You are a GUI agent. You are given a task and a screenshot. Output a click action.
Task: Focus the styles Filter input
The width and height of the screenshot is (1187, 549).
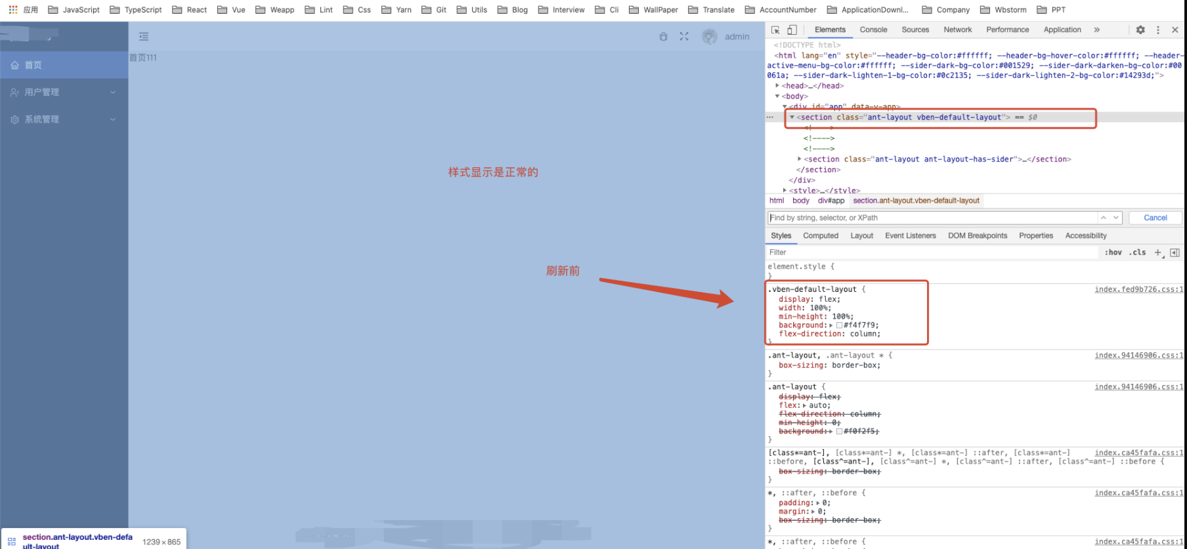tap(932, 253)
